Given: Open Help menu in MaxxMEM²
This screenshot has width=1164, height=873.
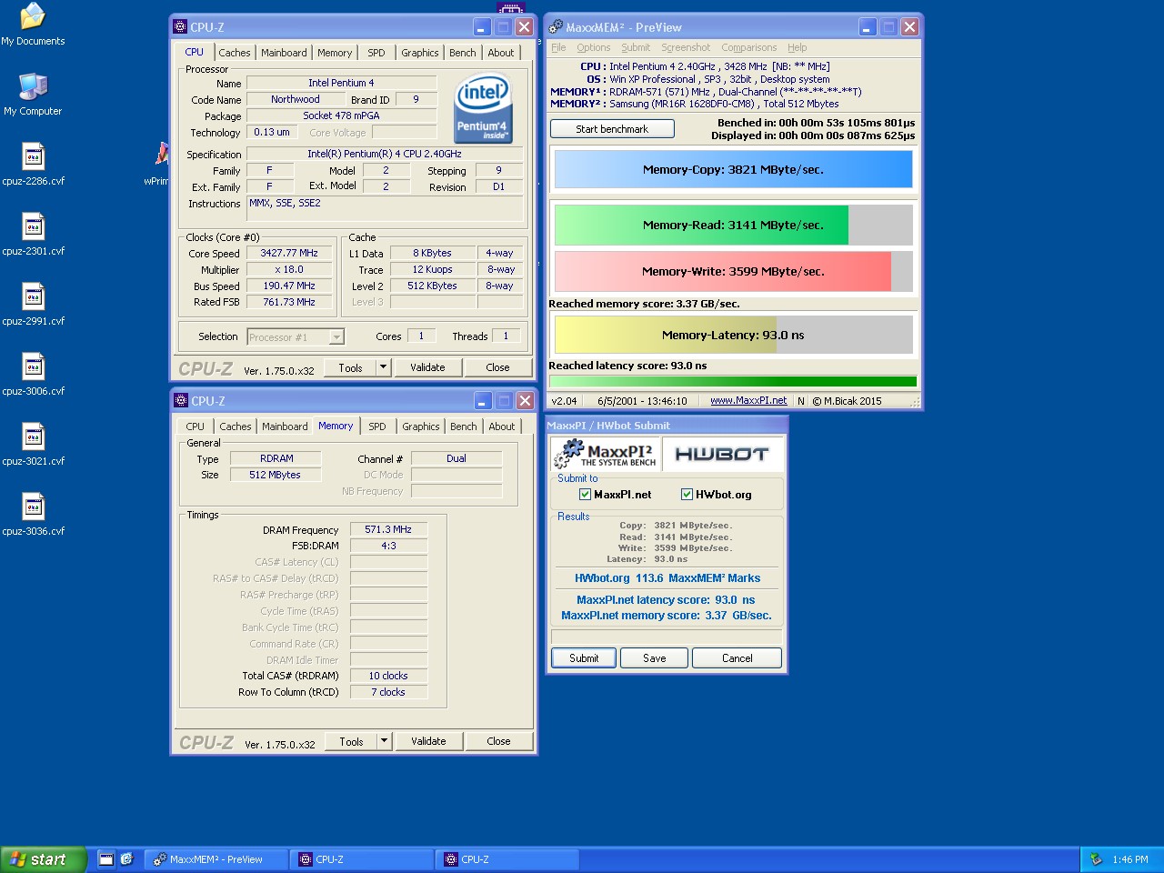Looking at the screenshot, I should point(798,47).
